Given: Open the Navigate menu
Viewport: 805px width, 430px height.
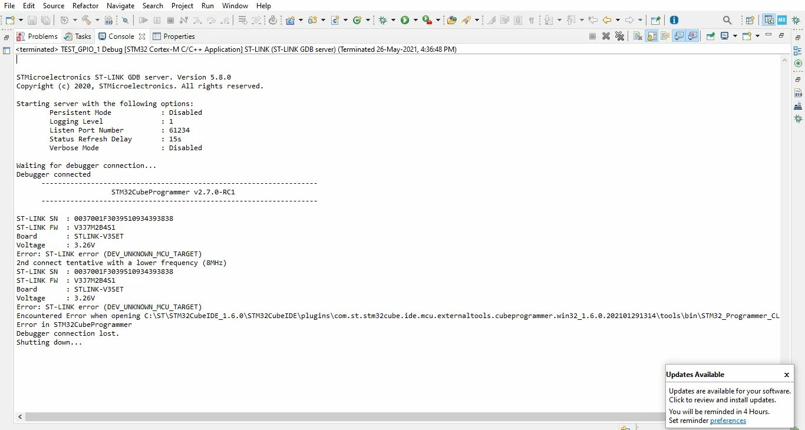Looking at the screenshot, I should coord(121,6).
